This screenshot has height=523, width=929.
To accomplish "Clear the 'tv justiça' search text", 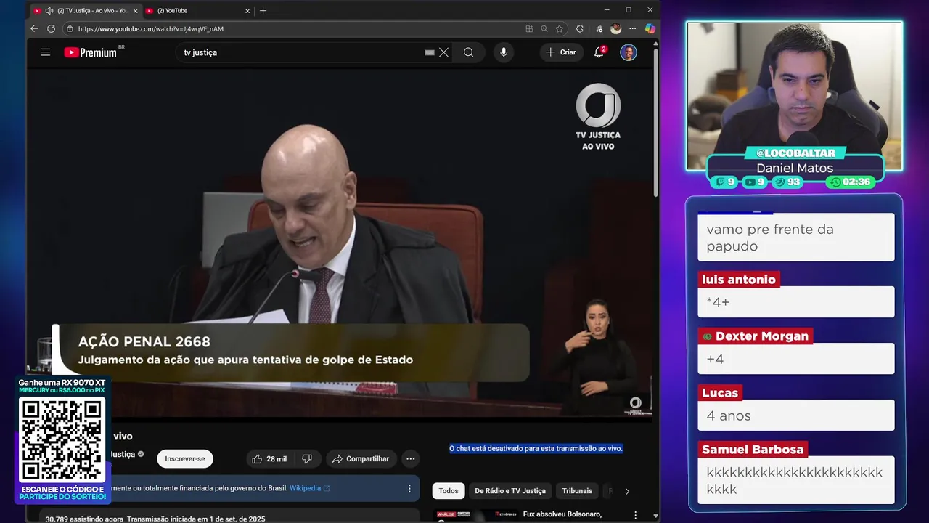I will click(x=443, y=52).
